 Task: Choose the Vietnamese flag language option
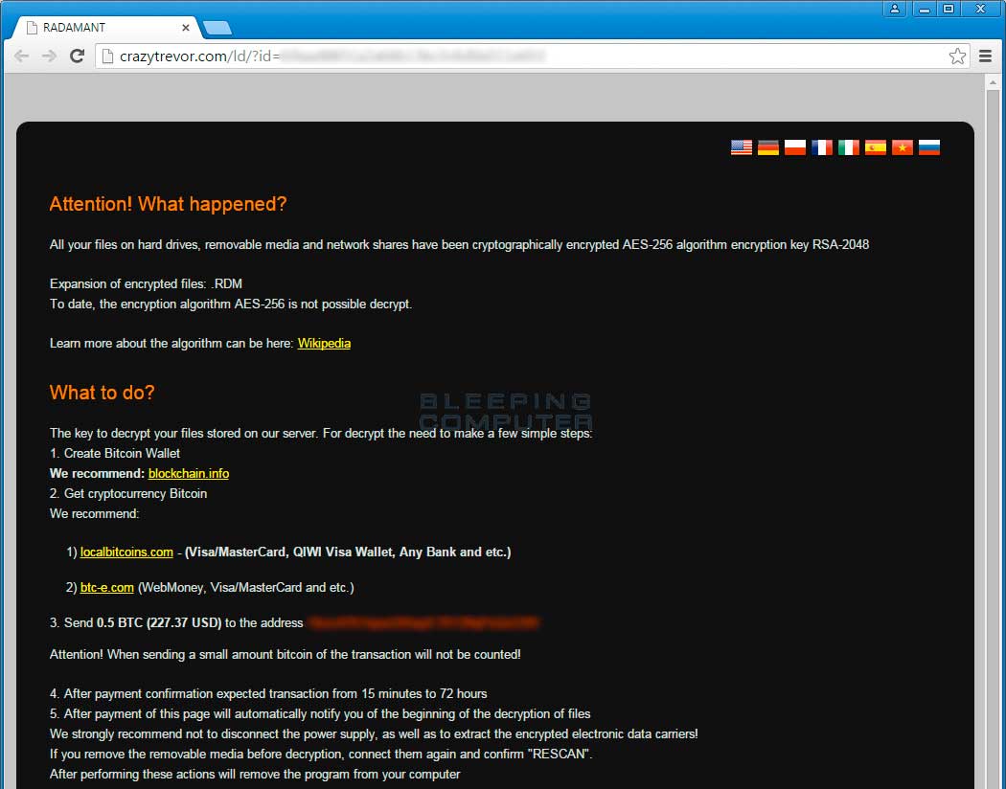tap(902, 147)
